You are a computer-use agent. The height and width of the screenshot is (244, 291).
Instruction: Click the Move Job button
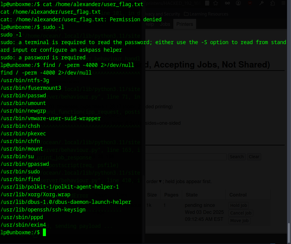pos(239,221)
